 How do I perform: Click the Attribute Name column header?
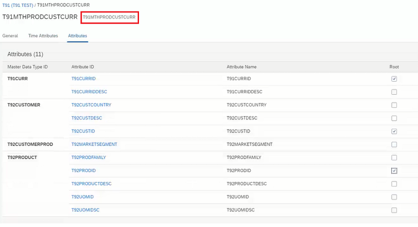point(241,67)
